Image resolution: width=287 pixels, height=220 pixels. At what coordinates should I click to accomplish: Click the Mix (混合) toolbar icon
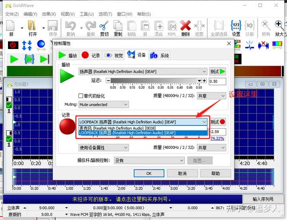pyautogui.click(x=159, y=26)
